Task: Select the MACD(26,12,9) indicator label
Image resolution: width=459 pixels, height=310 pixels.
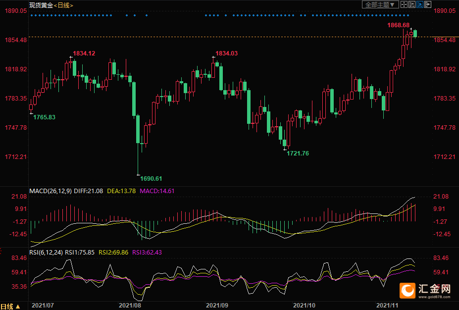Action: click(x=50, y=191)
